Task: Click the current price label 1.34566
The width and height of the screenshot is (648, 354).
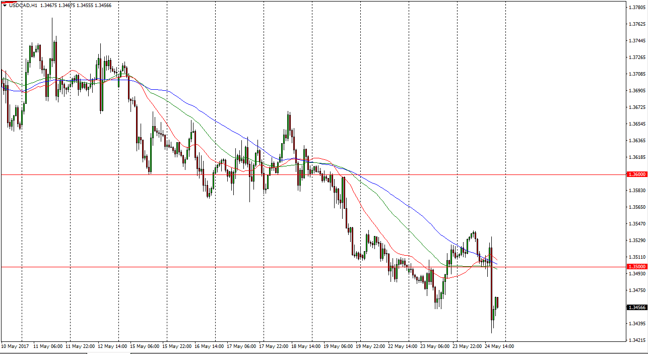Action: point(637,307)
